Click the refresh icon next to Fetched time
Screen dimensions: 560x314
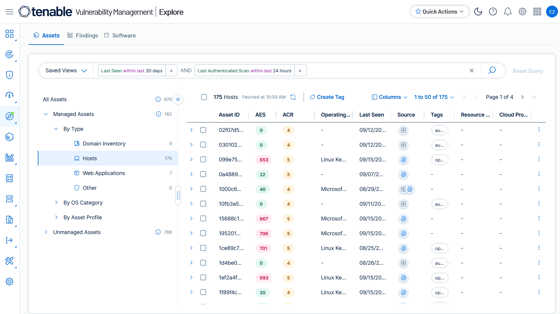tap(293, 97)
